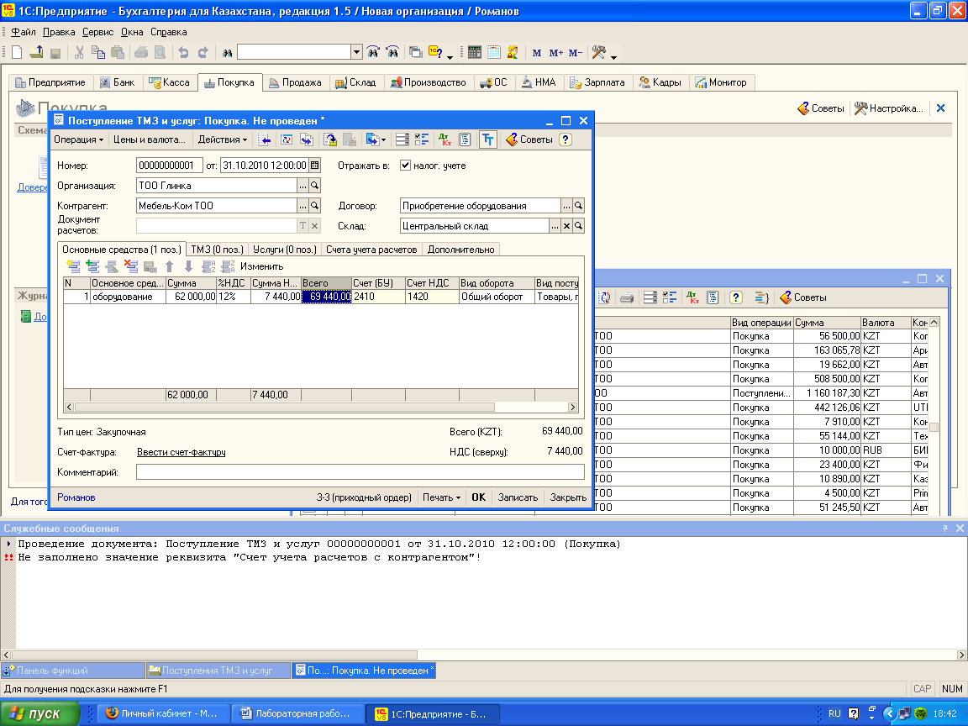This screenshot has width=968, height=726.
Task: Click the 1C help question icon
Action: [435, 52]
